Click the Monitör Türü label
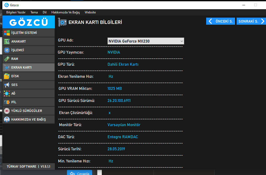Image resolution: width=266 pixels, height=175 pixels. 70,125
